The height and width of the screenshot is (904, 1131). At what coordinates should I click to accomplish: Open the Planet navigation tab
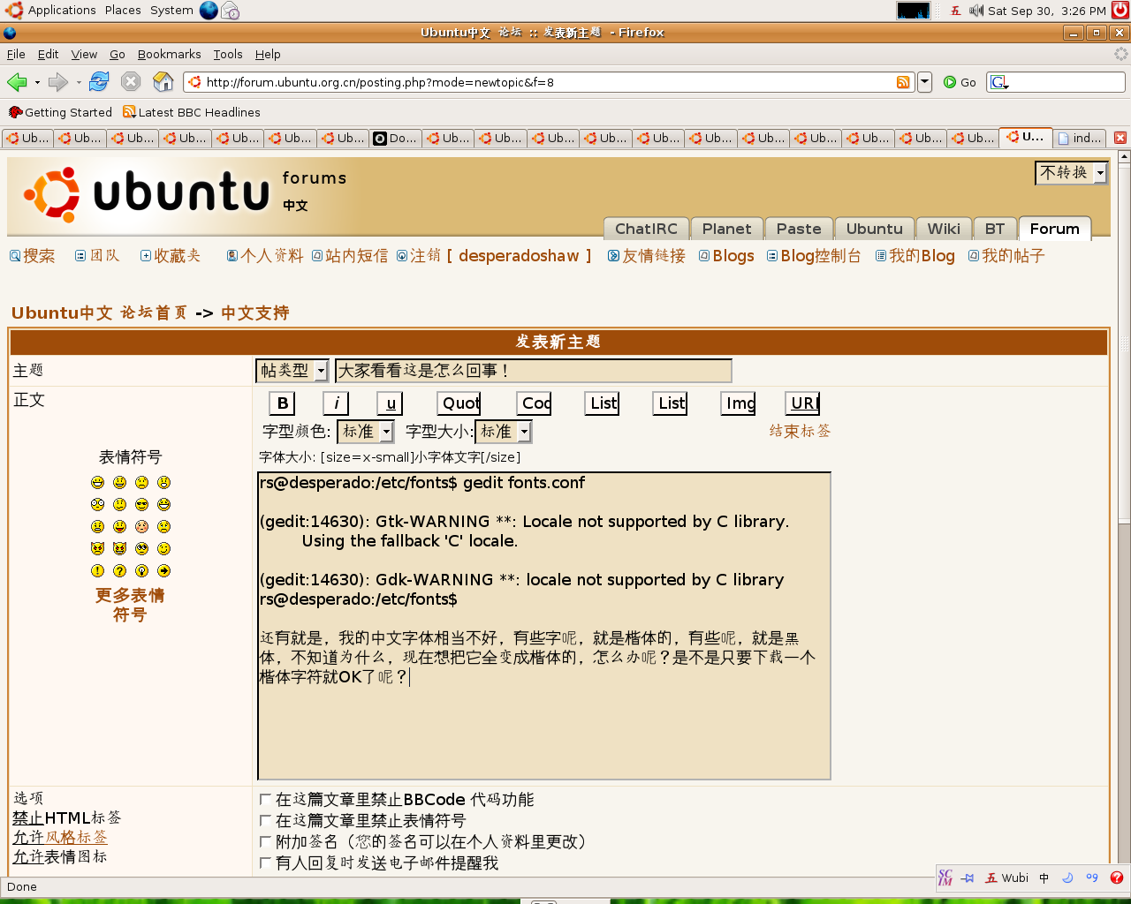[x=726, y=229]
